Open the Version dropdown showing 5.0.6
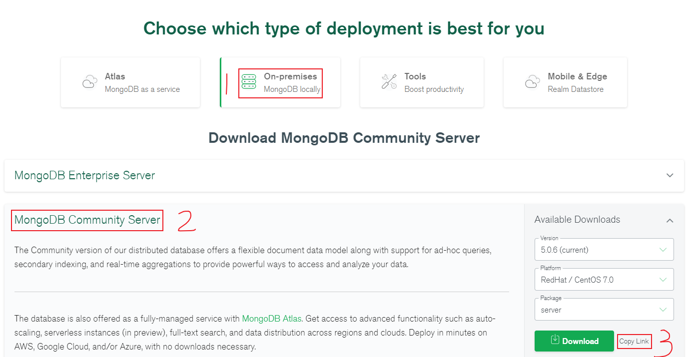688x357 pixels. point(604,250)
